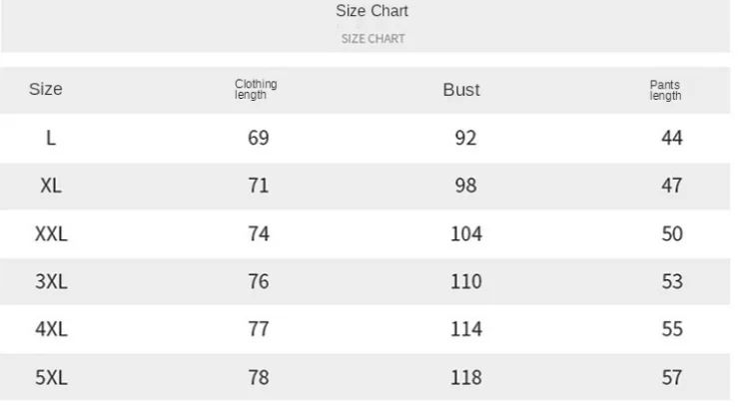Click pants length value 50 for XXL
Viewport: 743px width, 418px height.
coord(672,233)
